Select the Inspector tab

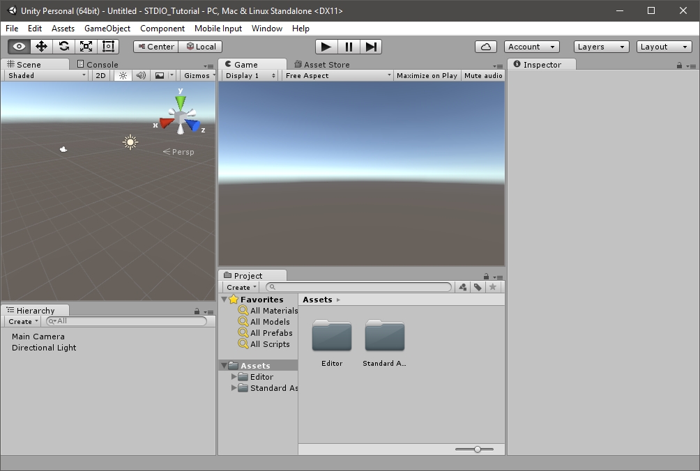tap(542, 64)
